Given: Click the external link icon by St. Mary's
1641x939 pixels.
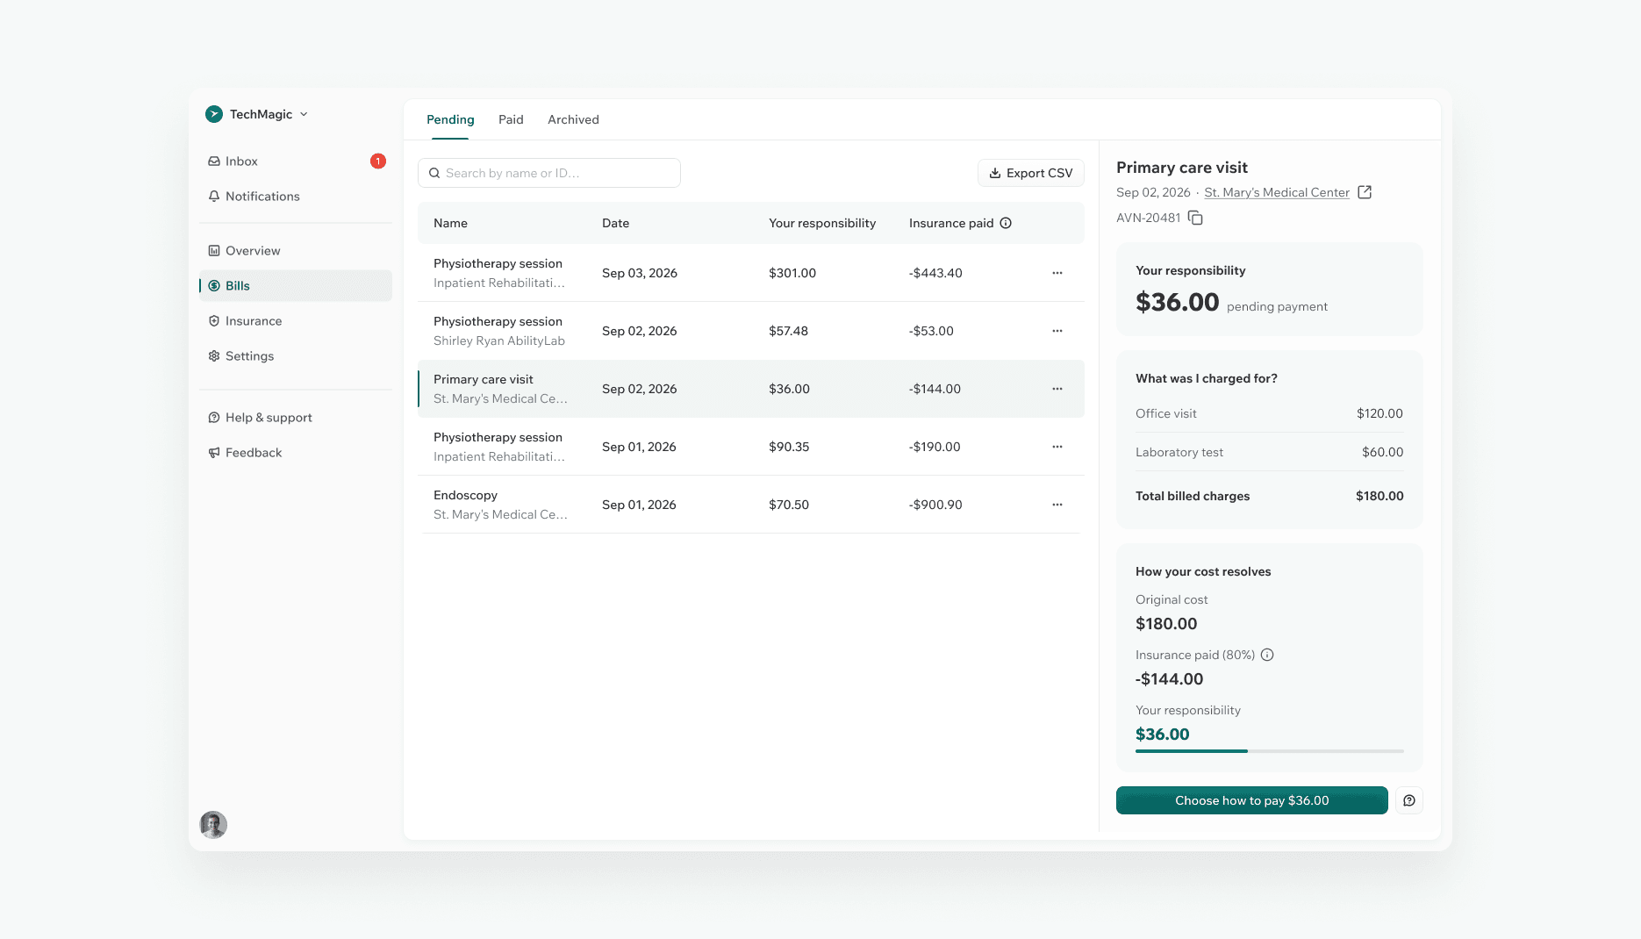Looking at the screenshot, I should point(1365,192).
